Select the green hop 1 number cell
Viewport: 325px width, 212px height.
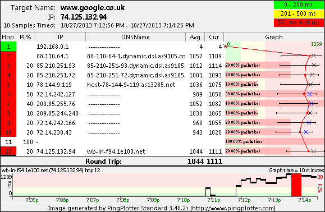[x=8, y=47]
